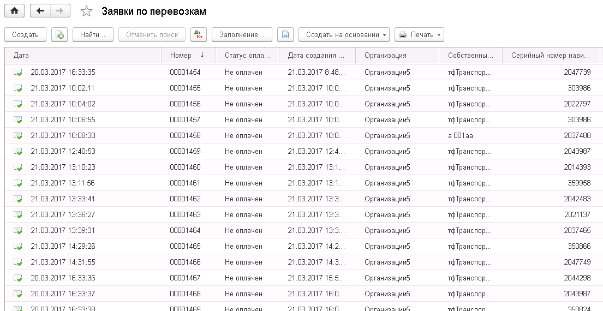Create new item by copying icon
This screenshot has width=603, height=311.
[x=59, y=34]
